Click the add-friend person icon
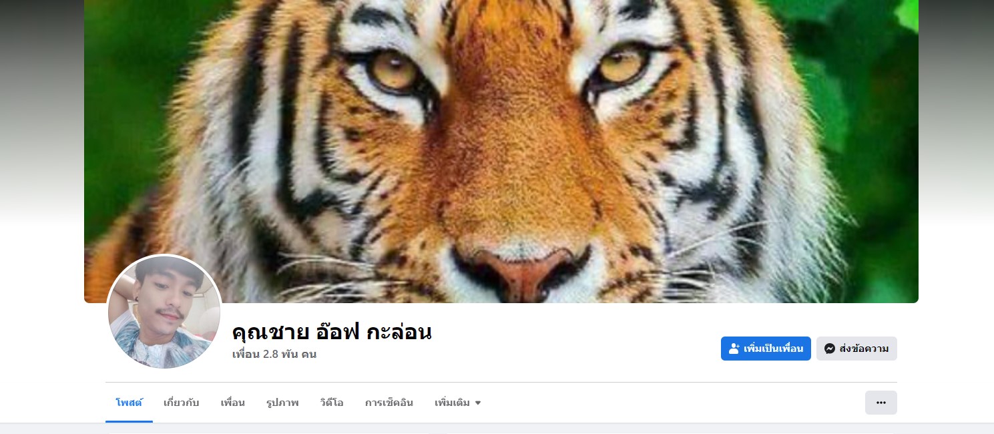 click(734, 349)
